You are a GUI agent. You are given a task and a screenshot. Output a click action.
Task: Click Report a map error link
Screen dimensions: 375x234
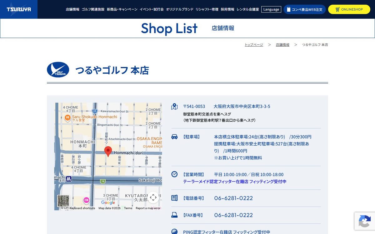tap(148, 208)
